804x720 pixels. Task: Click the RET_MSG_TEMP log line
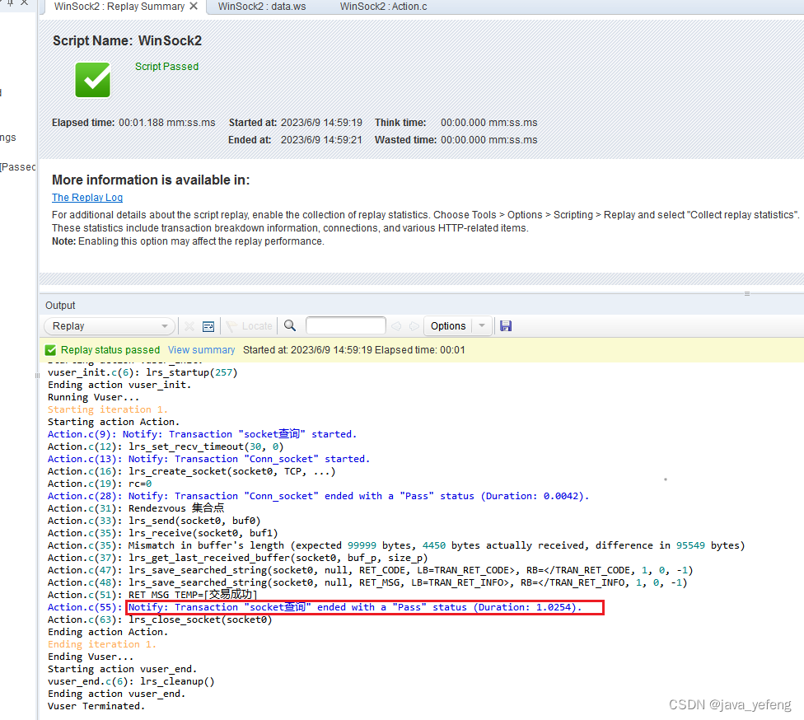152,594
